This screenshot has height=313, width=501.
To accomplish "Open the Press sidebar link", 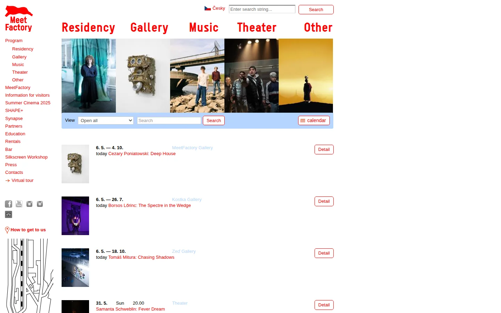I will tap(11, 165).
